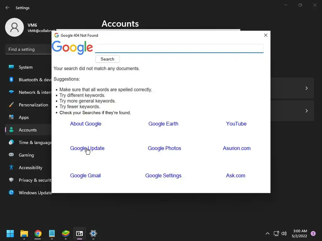Open Network & internet category
The width and height of the screenshot is (322, 241).
pos(28,92)
